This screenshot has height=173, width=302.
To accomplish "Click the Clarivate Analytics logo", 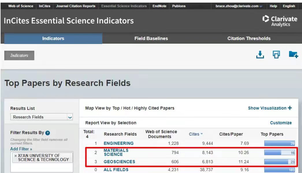I will 280,21.
